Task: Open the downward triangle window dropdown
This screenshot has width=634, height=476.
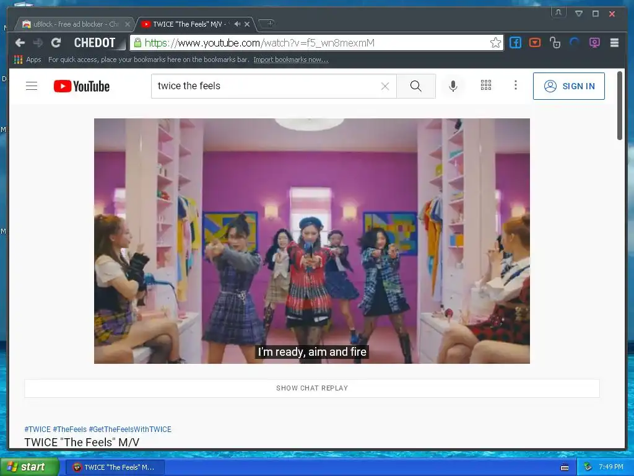Action: (579, 14)
